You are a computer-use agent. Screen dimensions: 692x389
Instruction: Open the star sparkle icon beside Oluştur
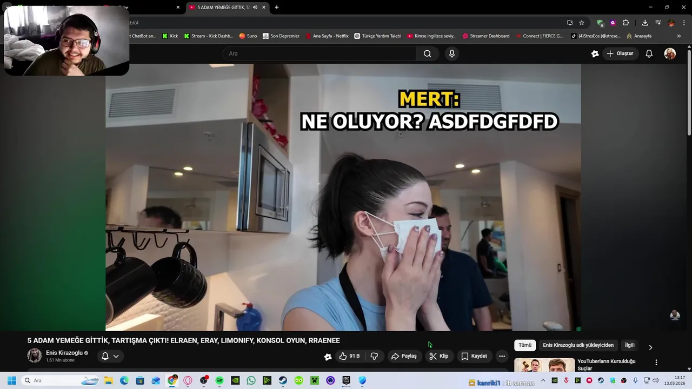pyautogui.click(x=595, y=53)
